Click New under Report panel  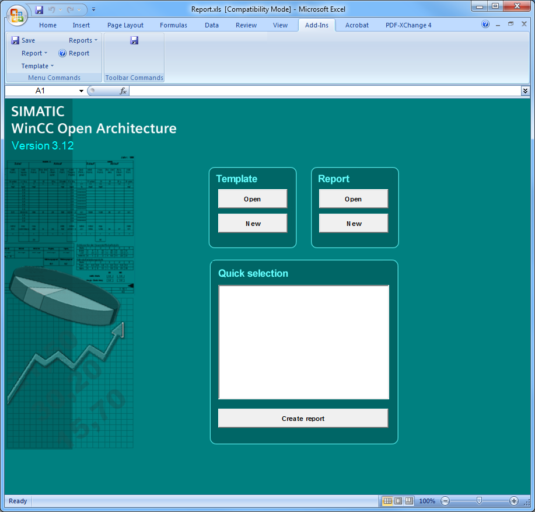354,223
